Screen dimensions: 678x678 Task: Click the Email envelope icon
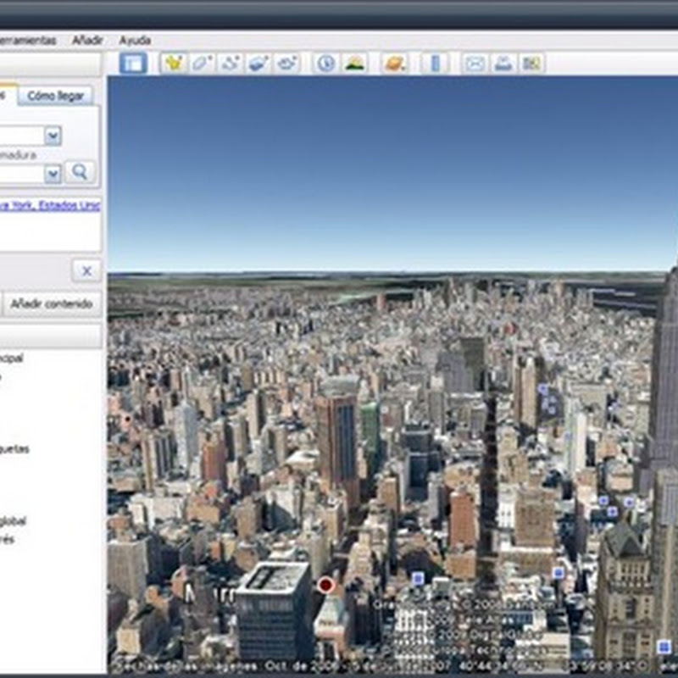tap(475, 64)
